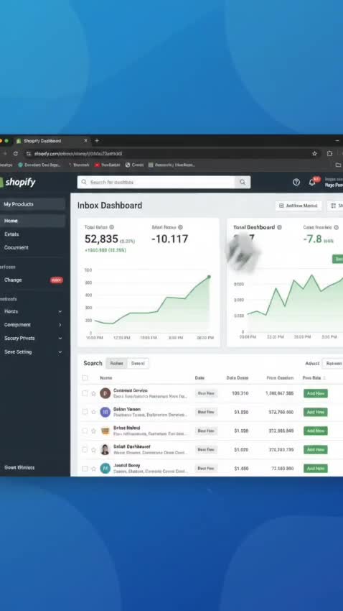The image size is (343, 611).
Task: Click the gray tag in the 105.210 row
Action: (206, 393)
